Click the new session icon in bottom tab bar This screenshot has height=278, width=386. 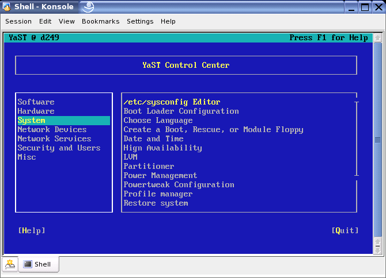[10, 265]
